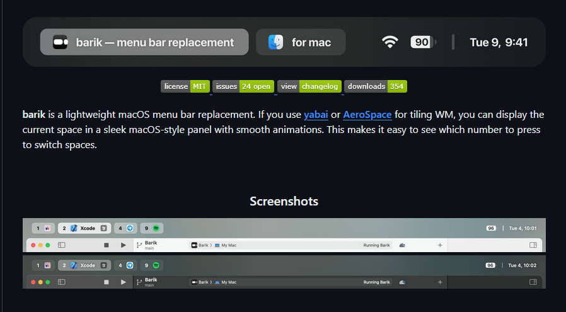Click the git branch icon in dark Xcode toolbar
The image size is (566, 312).
tap(139, 282)
